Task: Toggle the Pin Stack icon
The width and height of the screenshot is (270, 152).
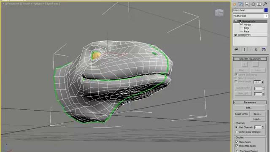Action: click(x=236, y=49)
